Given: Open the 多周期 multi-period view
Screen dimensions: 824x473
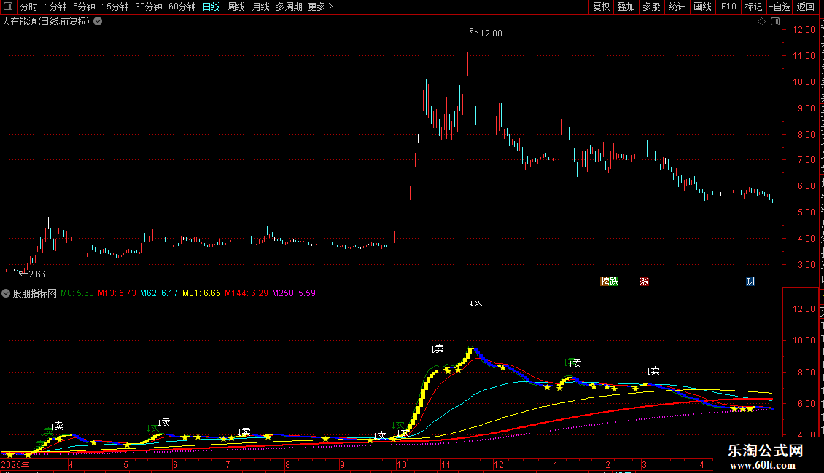Looking at the screenshot, I should pyautogui.click(x=289, y=7).
